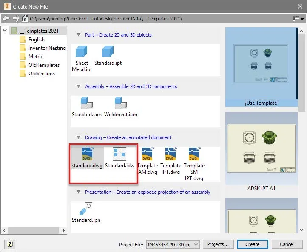Select the Standard.ipt part template
307x252 pixels.
[108, 52]
